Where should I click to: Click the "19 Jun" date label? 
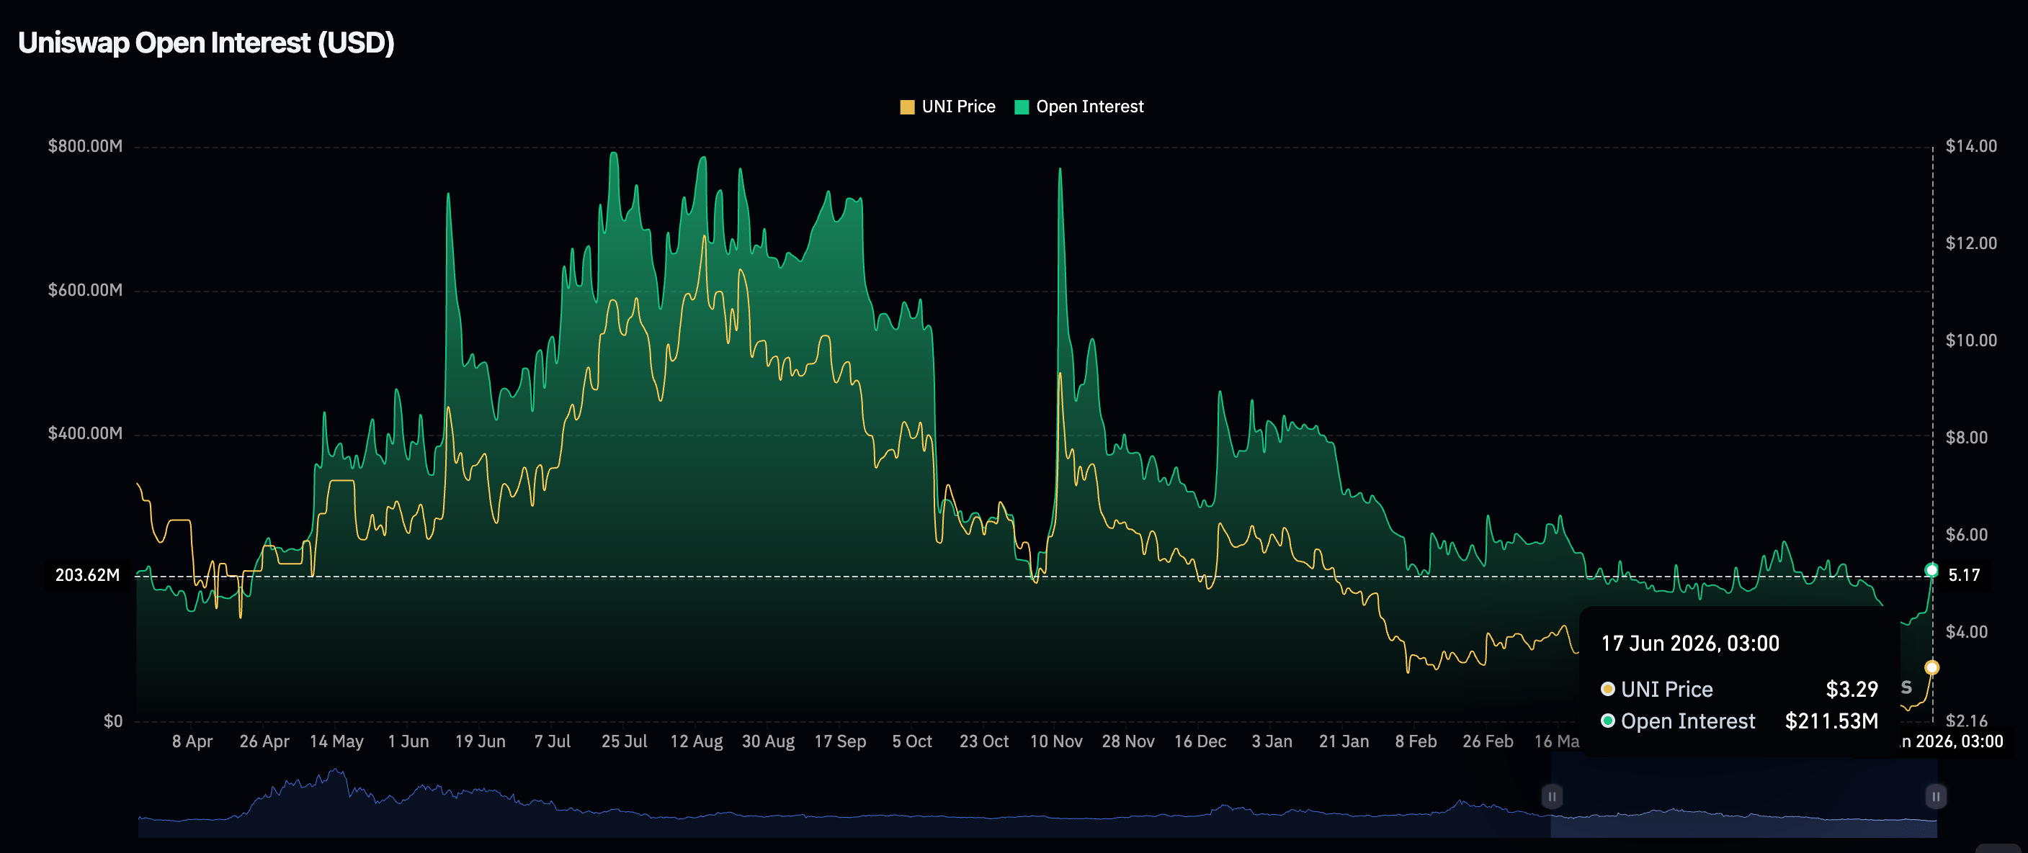[481, 742]
